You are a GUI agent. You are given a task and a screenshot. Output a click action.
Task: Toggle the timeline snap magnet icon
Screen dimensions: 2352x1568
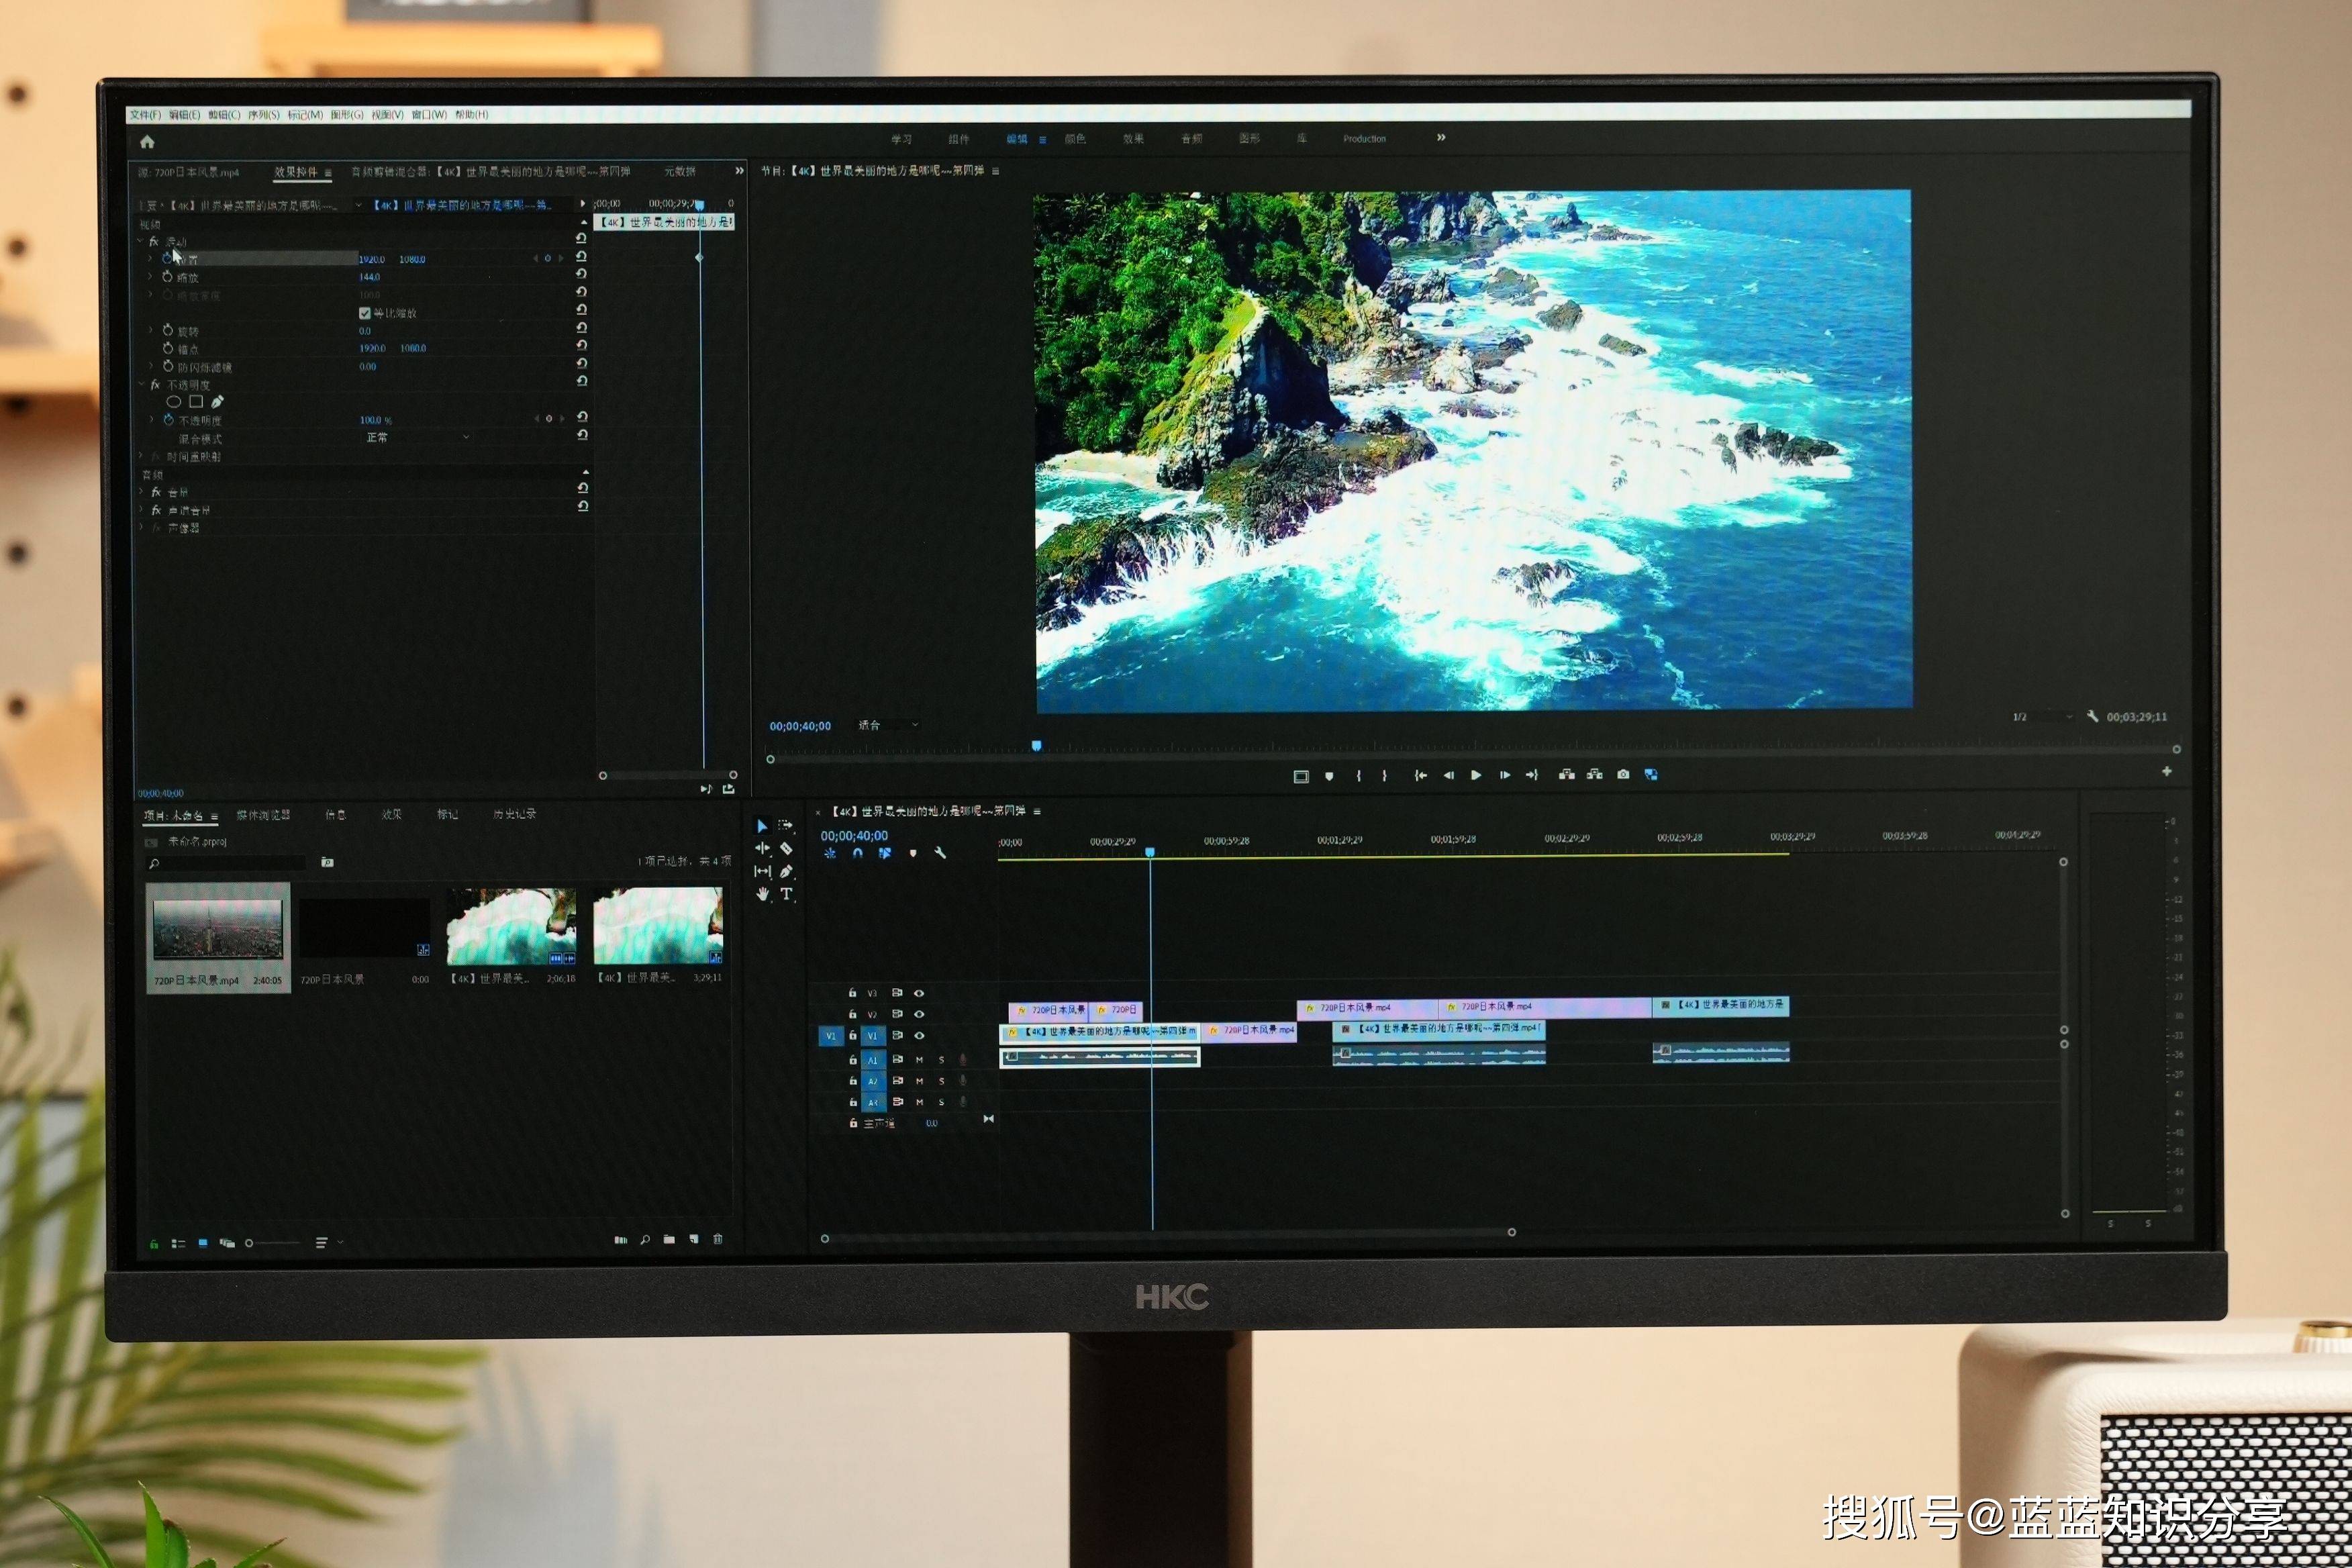857,853
